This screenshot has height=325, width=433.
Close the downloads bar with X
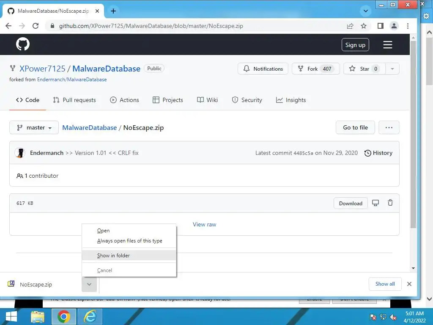[409, 284]
